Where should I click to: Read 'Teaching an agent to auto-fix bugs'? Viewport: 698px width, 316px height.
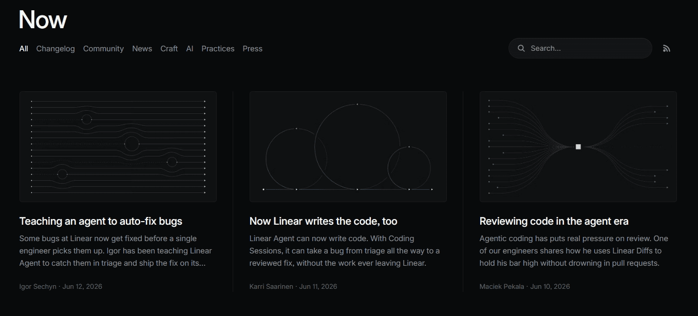[x=101, y=221]
